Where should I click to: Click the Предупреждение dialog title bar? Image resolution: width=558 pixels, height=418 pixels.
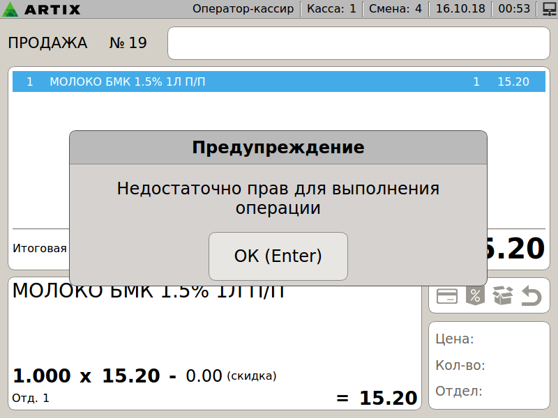pos(278,148)
